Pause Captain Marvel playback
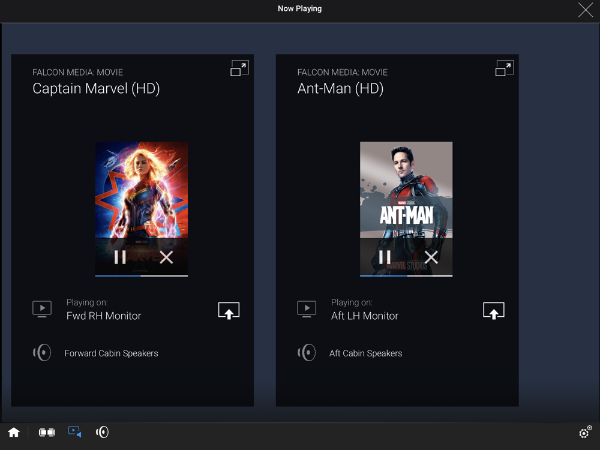Viewport: 600px width, 450px height. point(120,257)
